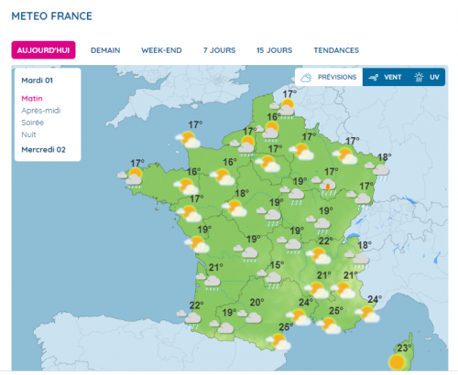The width and height of the screenshot is (458, 375).
Task: Click the sunny cloud icon under 24° near Nice
Action: point(367,315)
